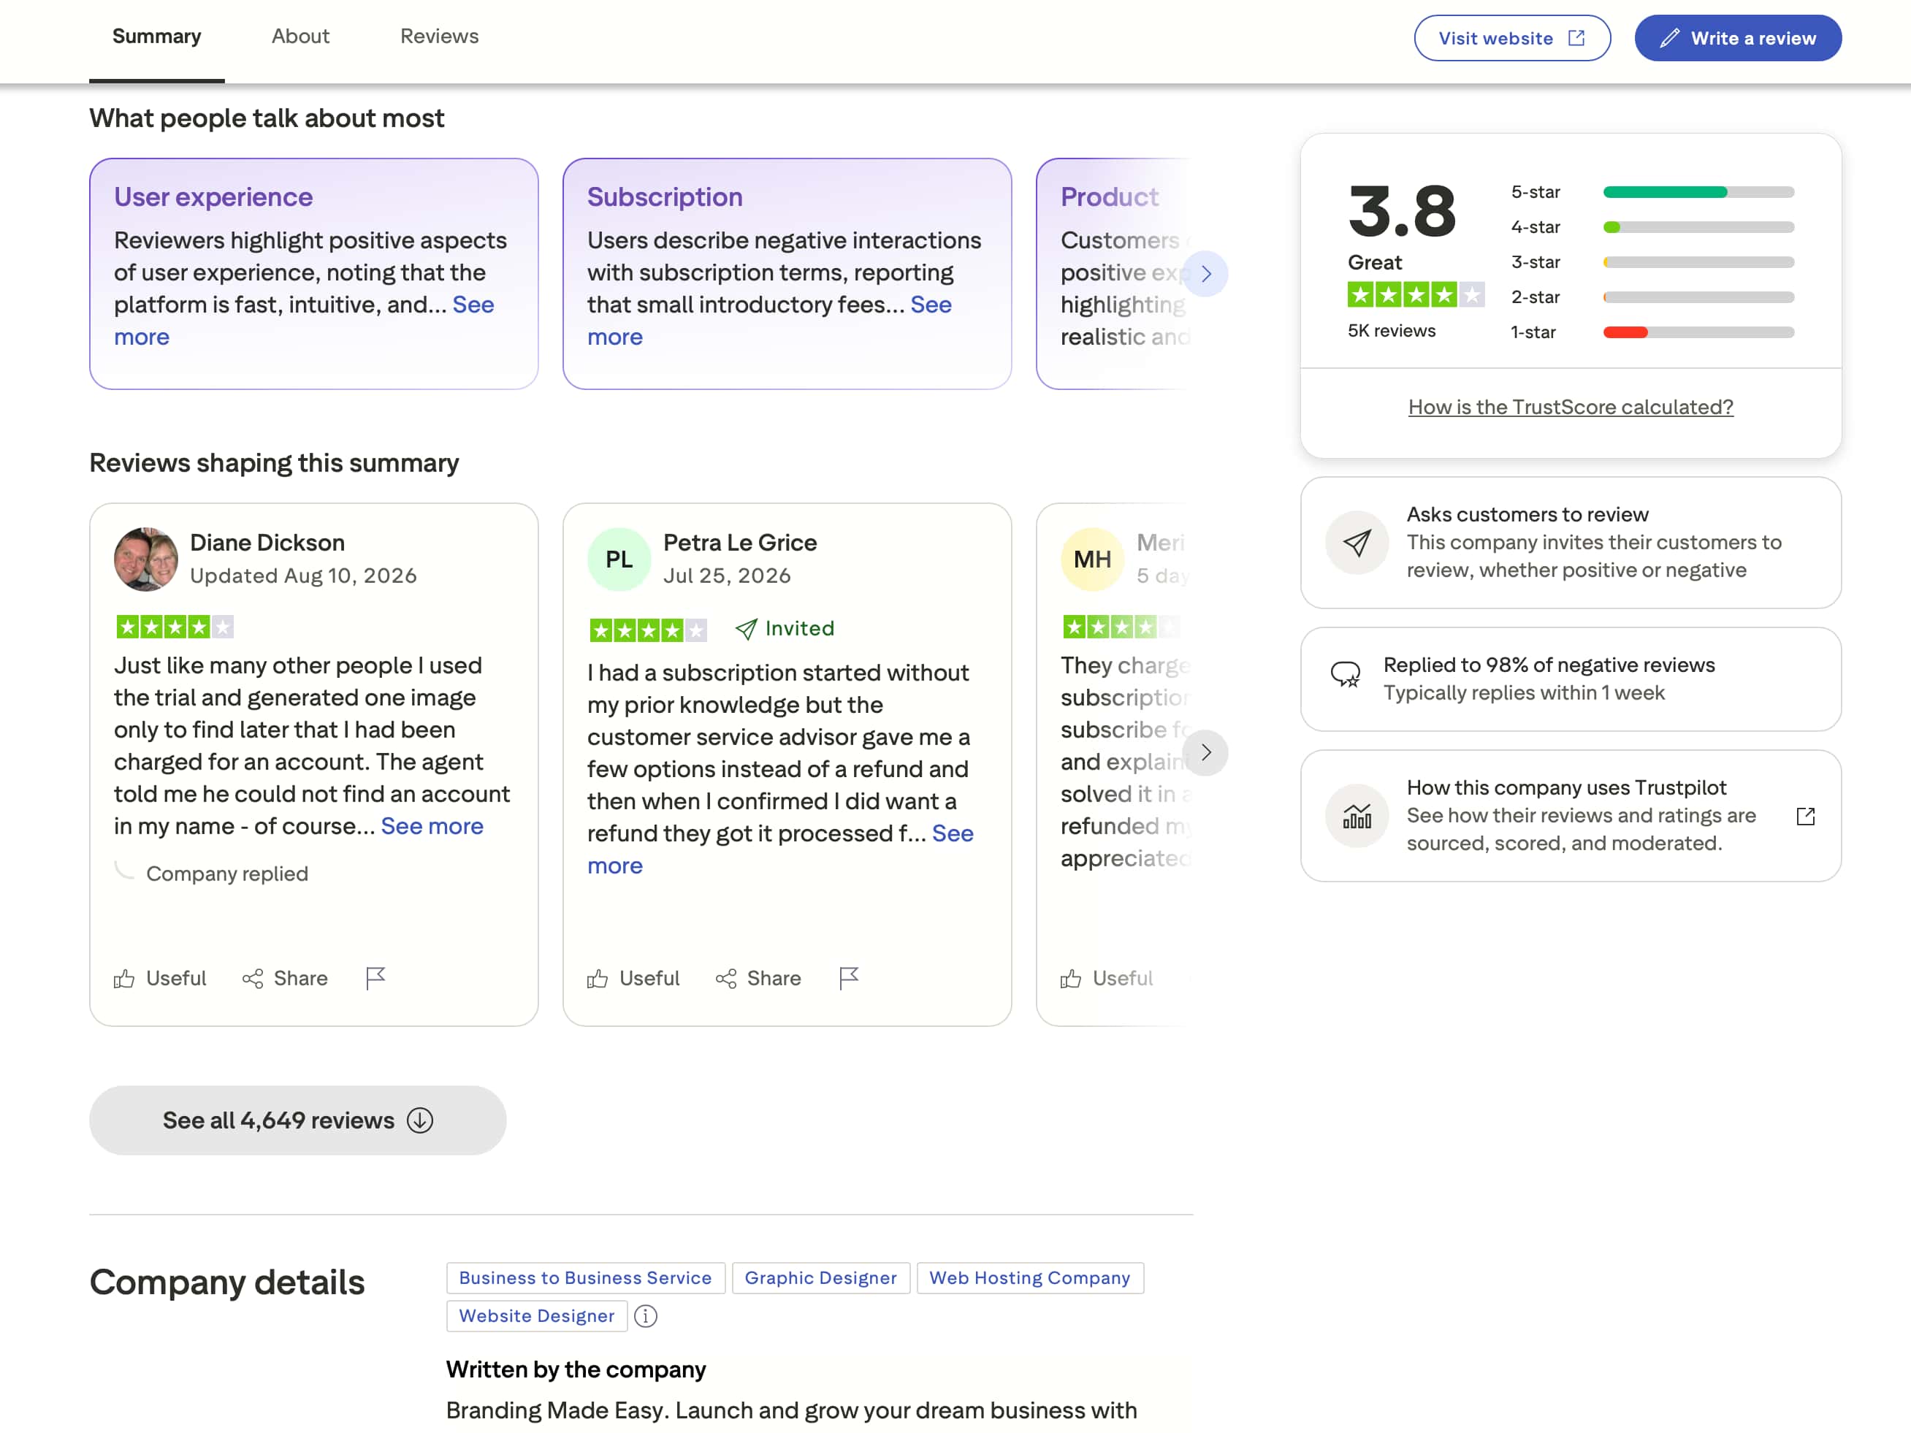Click the chart icon in Trustpilot usage card
Viewport: 1911px width, 1433px height.
click(1357, 817)
